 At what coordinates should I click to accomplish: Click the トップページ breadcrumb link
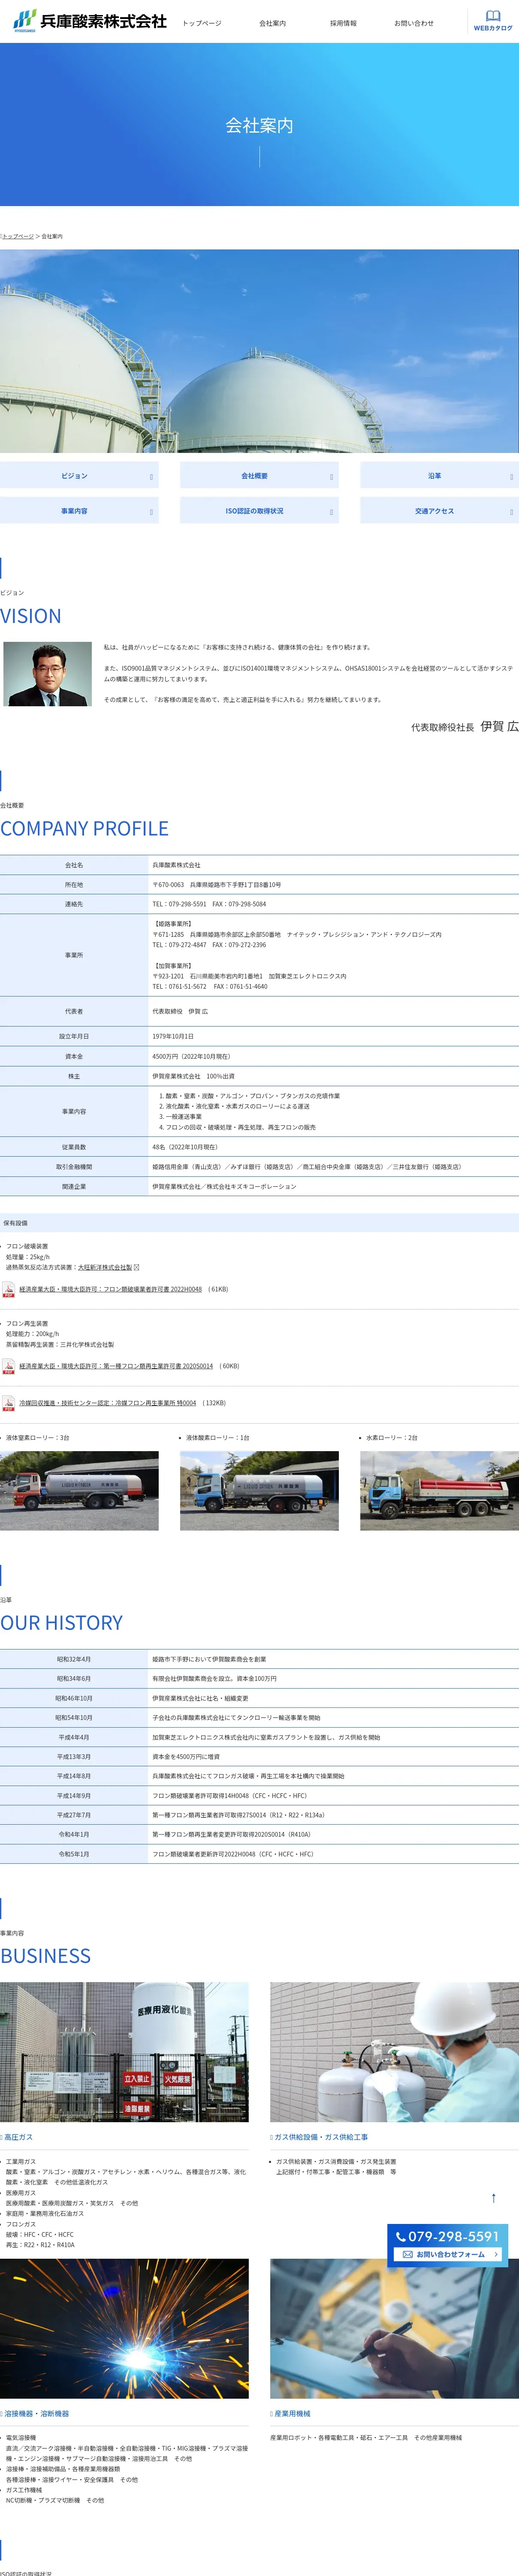point(17,236)
